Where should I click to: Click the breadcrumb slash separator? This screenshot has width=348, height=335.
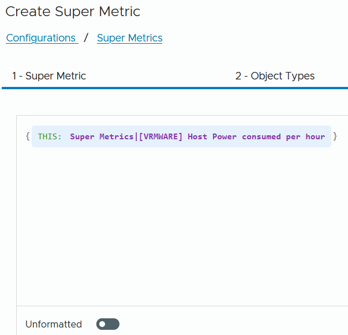pyautogui.click(x=86, y=37)
